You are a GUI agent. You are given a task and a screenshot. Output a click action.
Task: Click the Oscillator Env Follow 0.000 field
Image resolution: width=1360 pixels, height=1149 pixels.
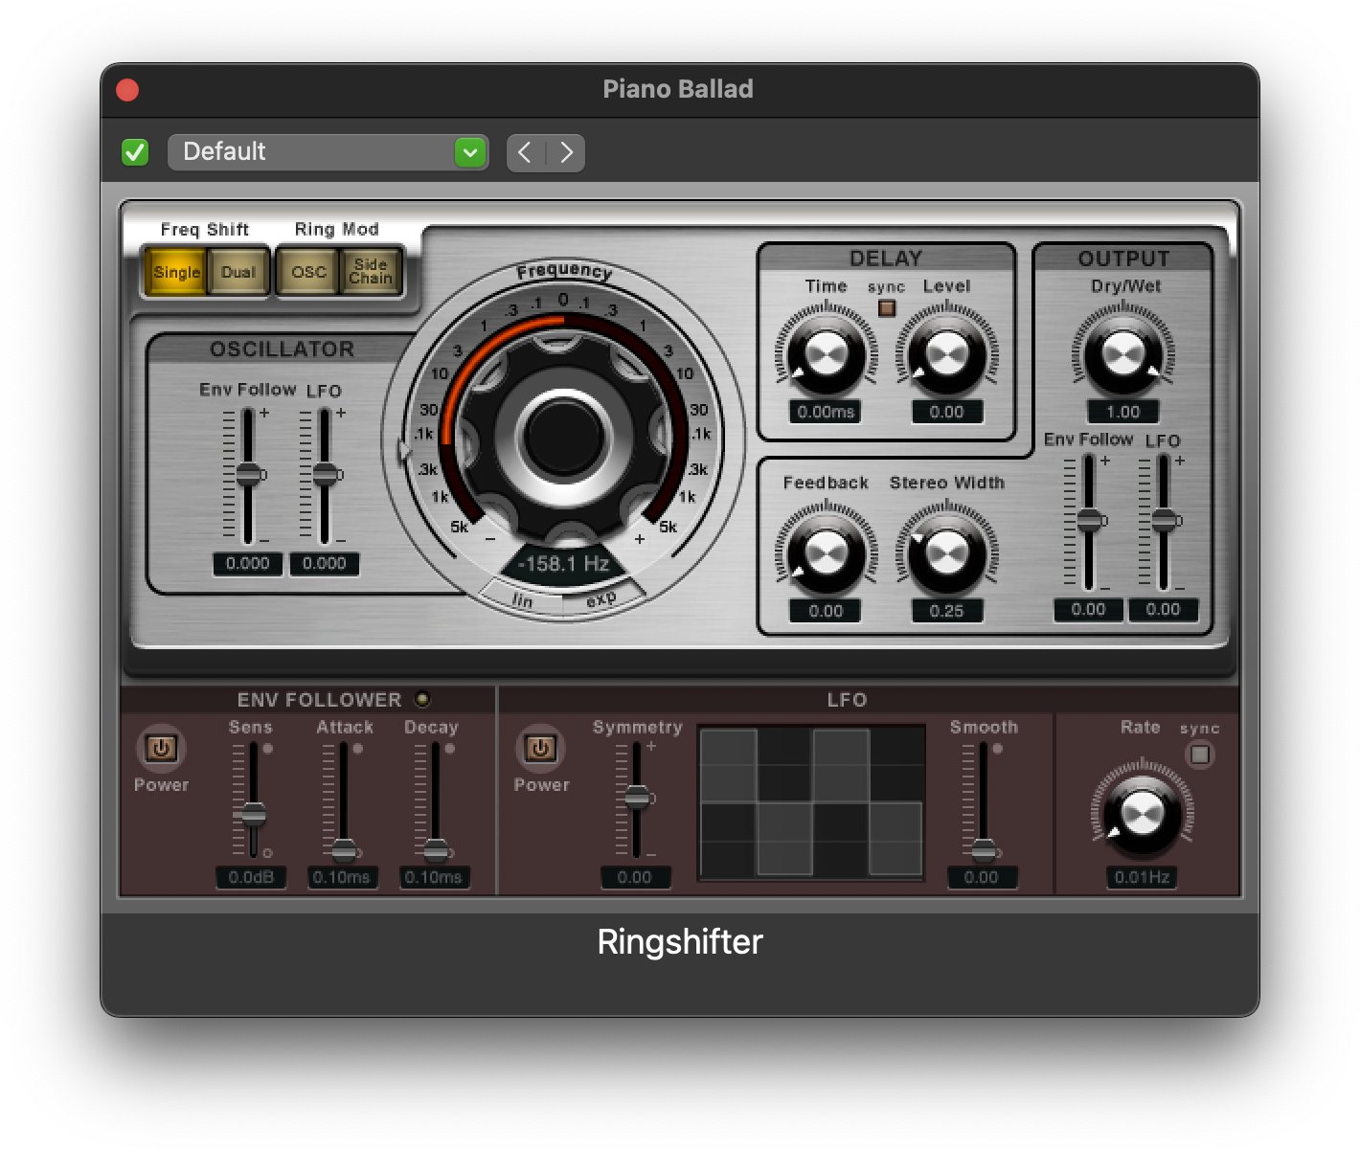pos(247,564)
